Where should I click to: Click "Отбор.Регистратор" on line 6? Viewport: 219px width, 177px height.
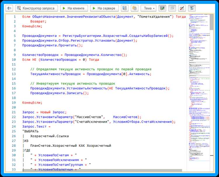coord(76,41)
